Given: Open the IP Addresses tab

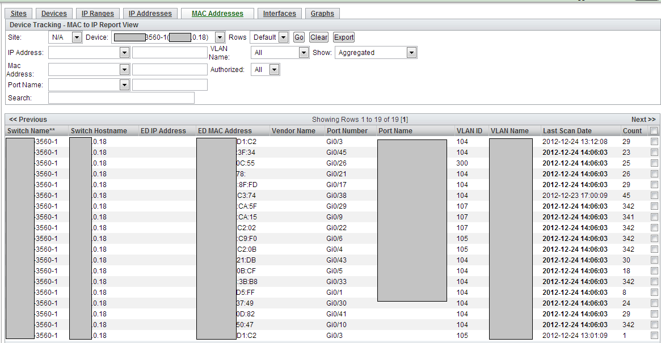Looking at the screenshot, I should pyautogui.click(x=150, y=13).
